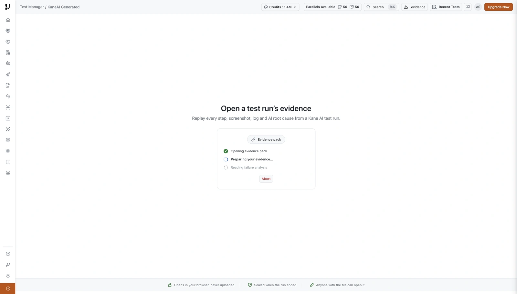Screen dimensions: 517x294
Task: Open the second KaneAI face icon in the sidebar
Action: [x=8, y=42]
